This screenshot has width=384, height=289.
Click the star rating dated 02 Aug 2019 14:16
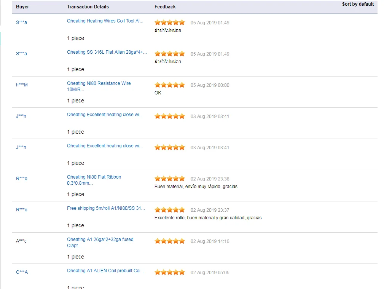click(170, 241)
